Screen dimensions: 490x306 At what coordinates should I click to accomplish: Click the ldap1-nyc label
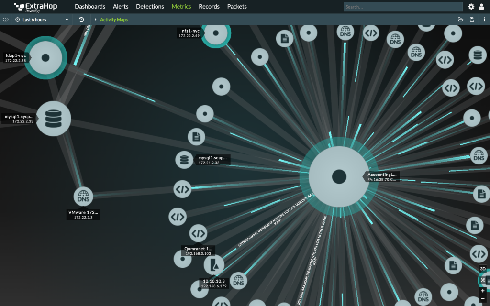coord(16,58)
